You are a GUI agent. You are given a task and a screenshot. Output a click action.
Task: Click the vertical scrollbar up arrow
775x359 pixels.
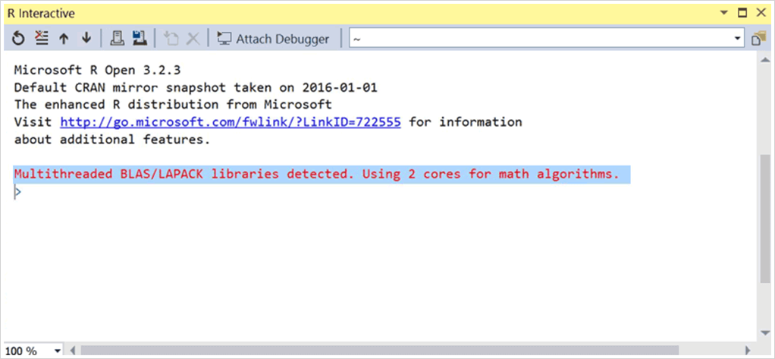[x=764, y=60]
